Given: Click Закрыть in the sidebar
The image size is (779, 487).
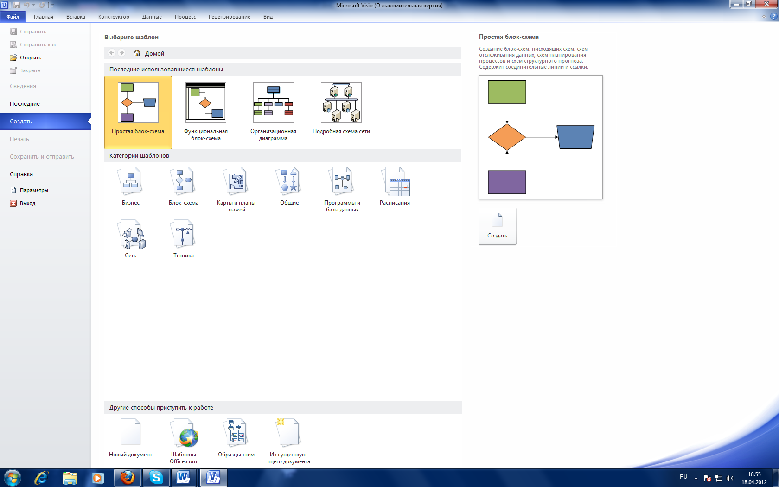Looking at the screenshot, I should coord(25,70).
